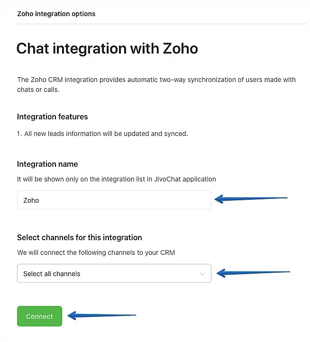The width and height of the screenshot is (310, 342).
Task: Focus the Integration name input field
Action: pyautogui.click(x=114, y=200)
